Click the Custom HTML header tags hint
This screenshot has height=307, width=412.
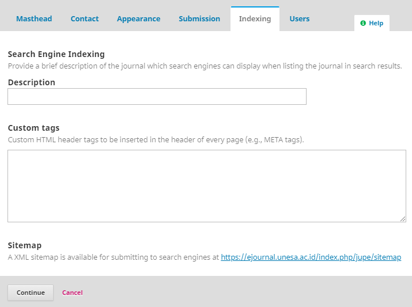156,140
